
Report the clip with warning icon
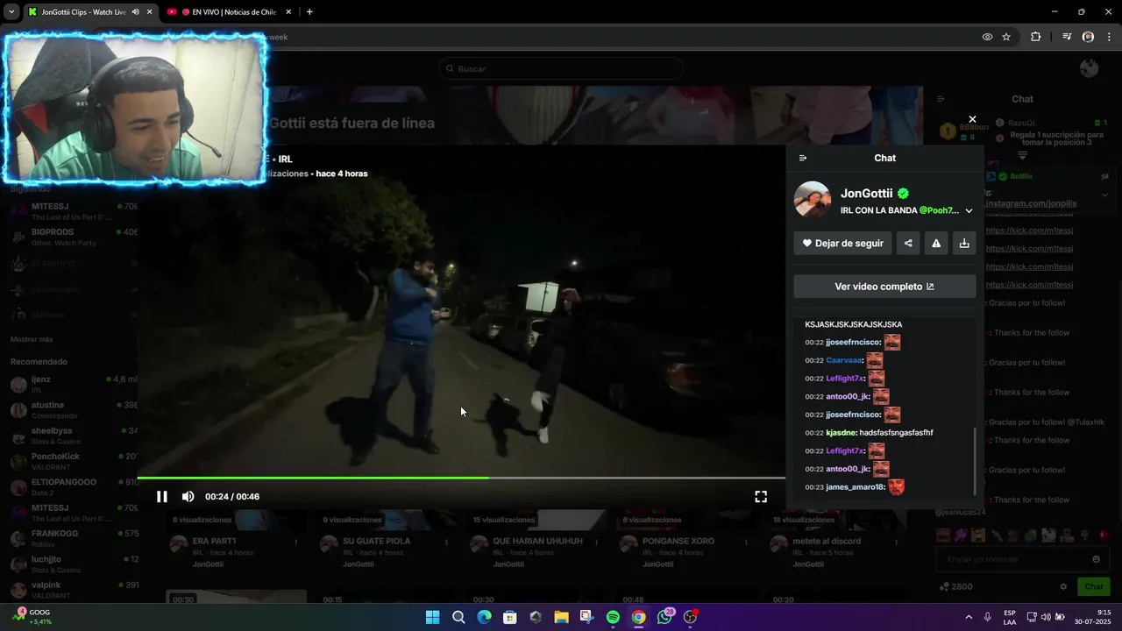coord(936,244)
